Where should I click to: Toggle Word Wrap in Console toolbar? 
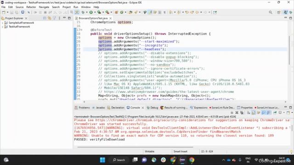tap(258, 113)
